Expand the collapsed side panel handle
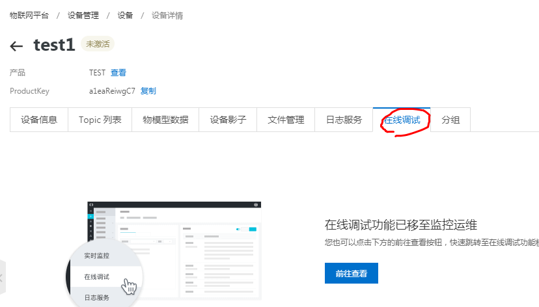The width and height of the screenshot is (539, 307). coord(3,278)
